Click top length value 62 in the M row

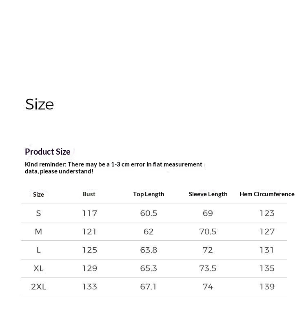coord(149,232)
